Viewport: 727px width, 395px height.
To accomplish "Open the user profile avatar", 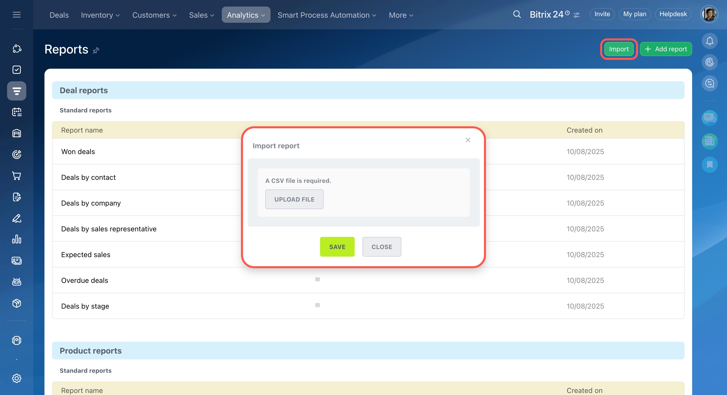I will tap(709, 14).
